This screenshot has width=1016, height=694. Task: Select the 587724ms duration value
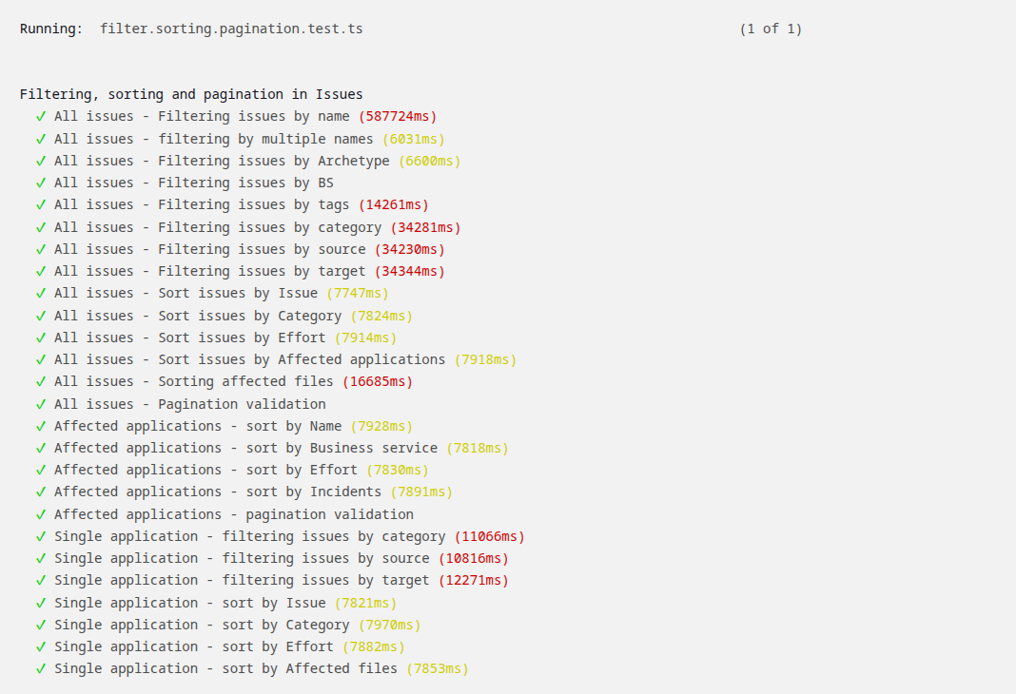pos(398,117)
